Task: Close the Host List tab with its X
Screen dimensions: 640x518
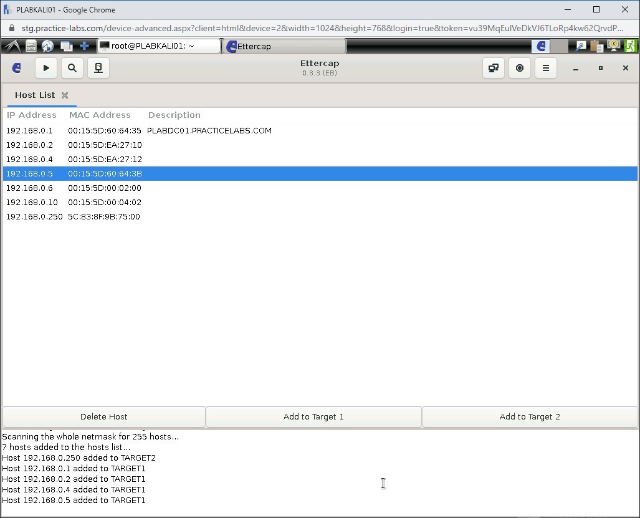Action: point(64,95)
